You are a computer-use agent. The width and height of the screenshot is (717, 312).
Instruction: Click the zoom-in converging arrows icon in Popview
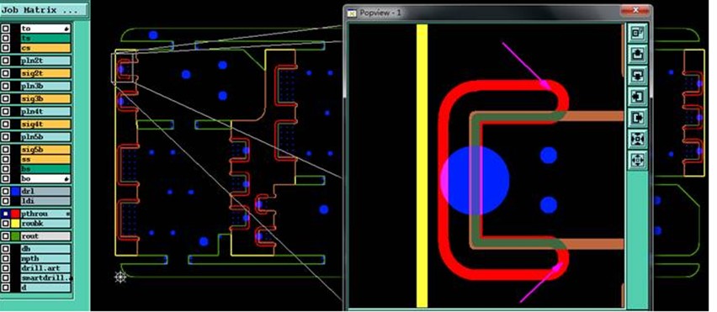pos(637,139)
